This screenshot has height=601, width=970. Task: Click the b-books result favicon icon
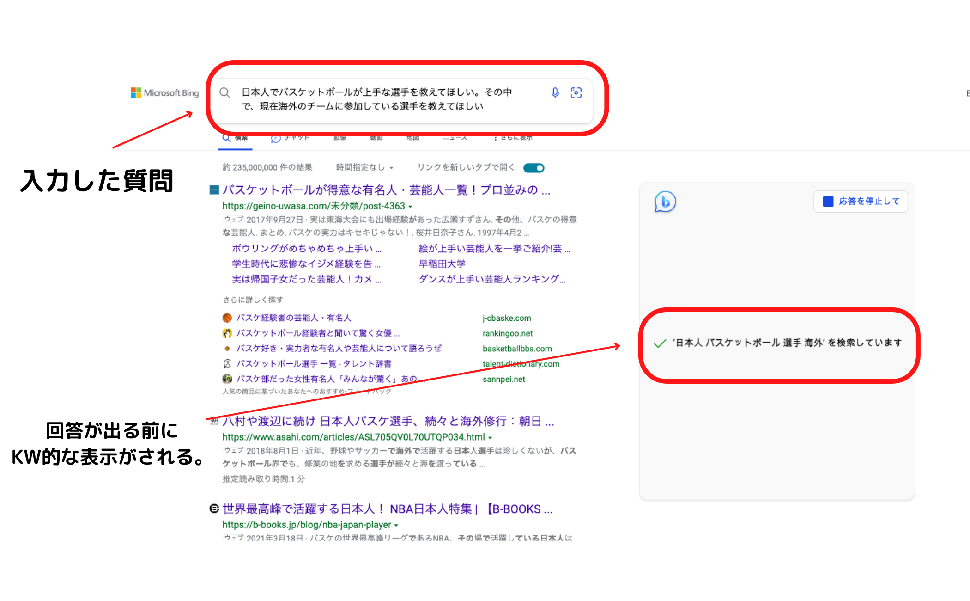[x=214, y=509]
